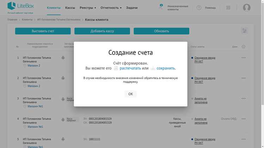The height and width of the screenshot is (148, 264).
Task: Open row 5 three-dots menu
Action: [244, 139]
